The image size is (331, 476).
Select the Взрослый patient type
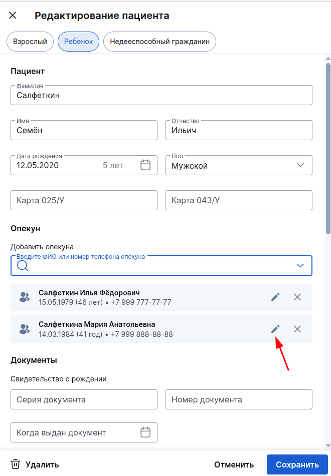[30, 42]
